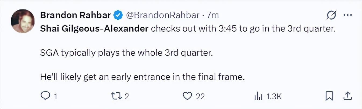Screen dimensions: 362x109
Task: Click the bold Shai Gilgeous-Alexander text
Action: pos(94,29)
